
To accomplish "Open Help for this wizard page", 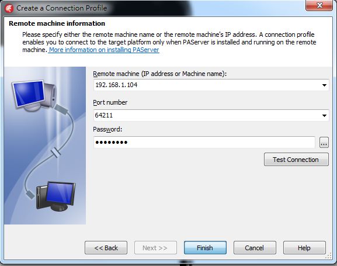I will [304, 248].
